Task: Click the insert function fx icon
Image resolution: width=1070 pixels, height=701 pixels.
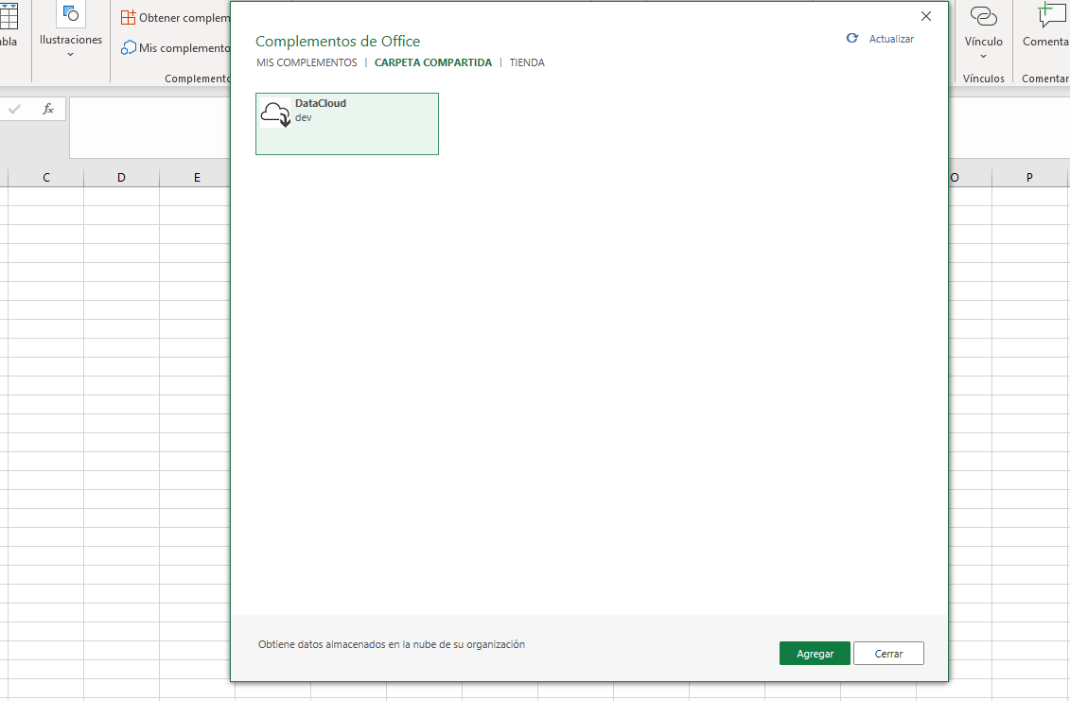Action: 48,109
